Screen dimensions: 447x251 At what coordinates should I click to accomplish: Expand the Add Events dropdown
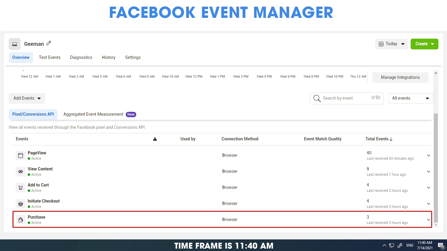(x=27, y=98)
